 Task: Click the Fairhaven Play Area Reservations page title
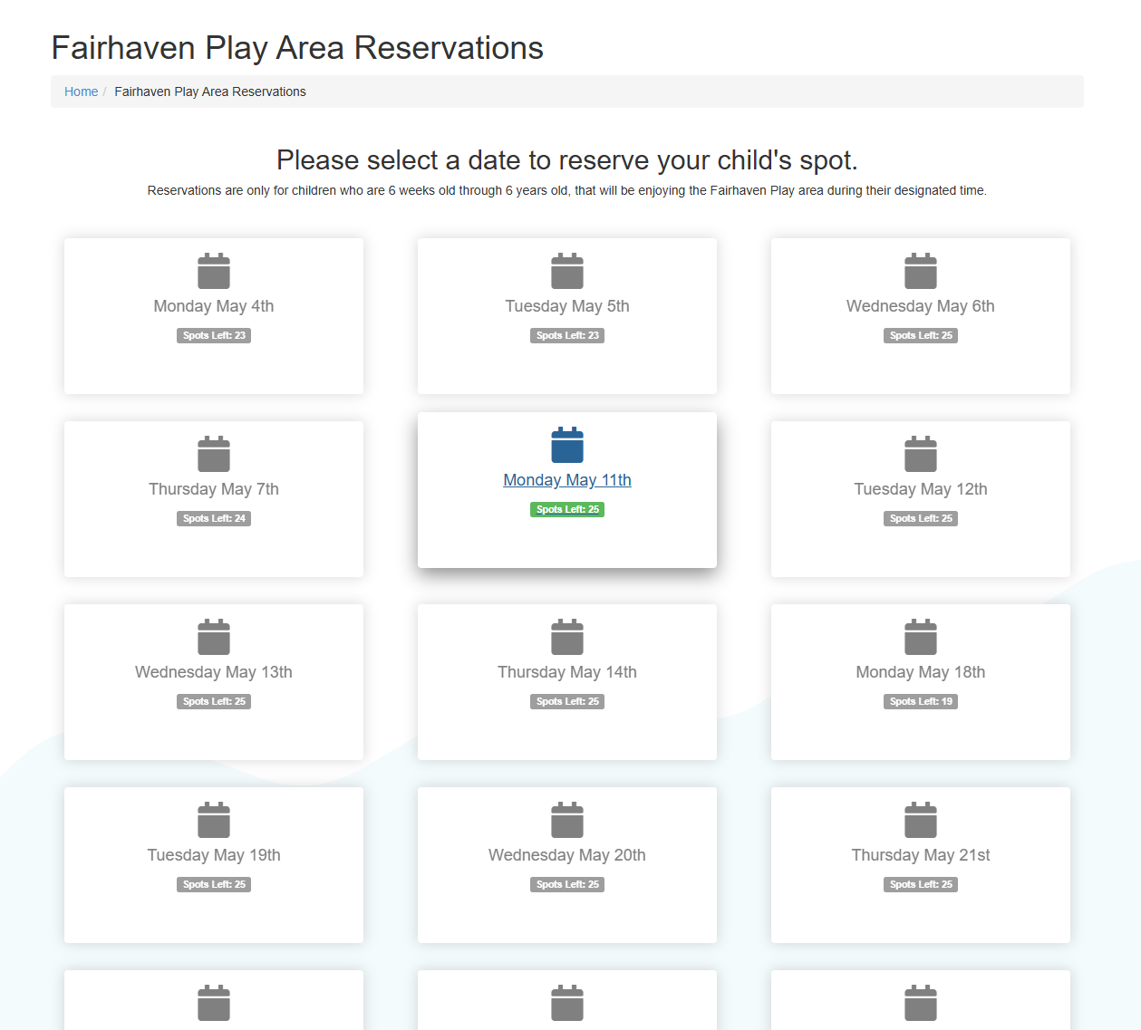(x=297, y=48)
